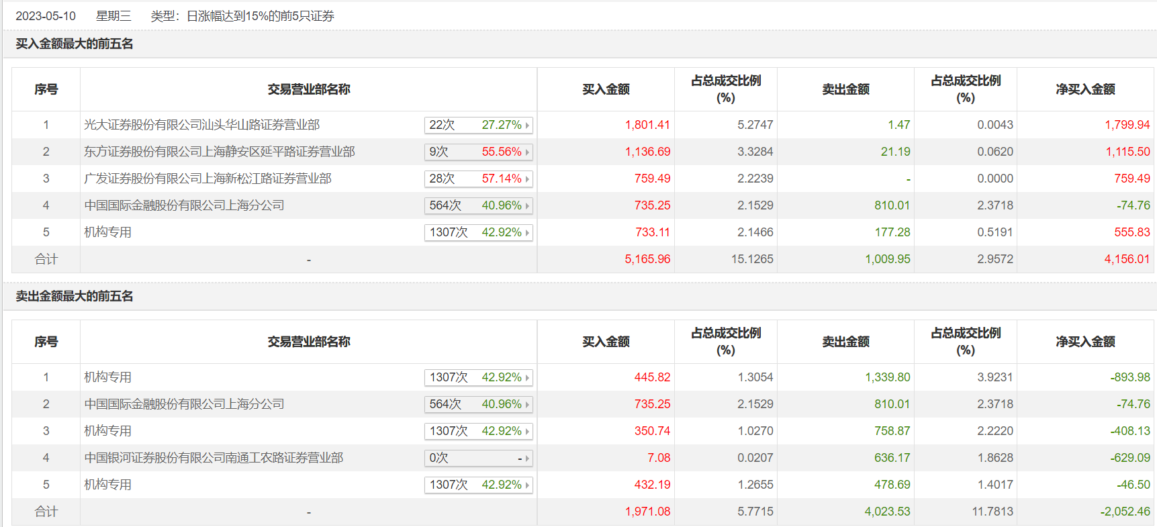Click 交易营业部名称 header of the sell table
The image size is (1157, 527).
pyautogui.click(x=309, y=342)
